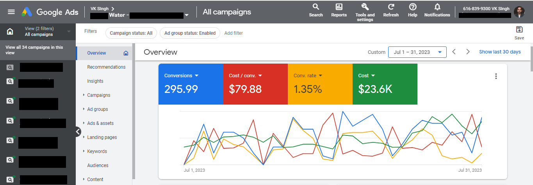The width and height of the screenshot is (533, 185).
Task: Go to the next date range arrow
Action: point(468,52)
